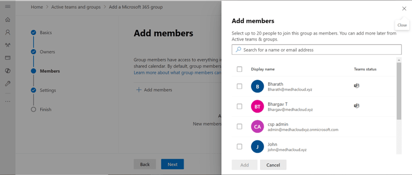The image size is (412, 175).
Task: Open Users icon in sidebar
Action: click(x=8, y=32)
